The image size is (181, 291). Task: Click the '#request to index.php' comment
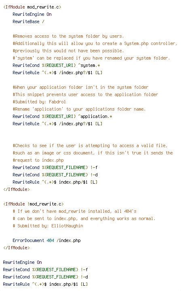point(38,160)
